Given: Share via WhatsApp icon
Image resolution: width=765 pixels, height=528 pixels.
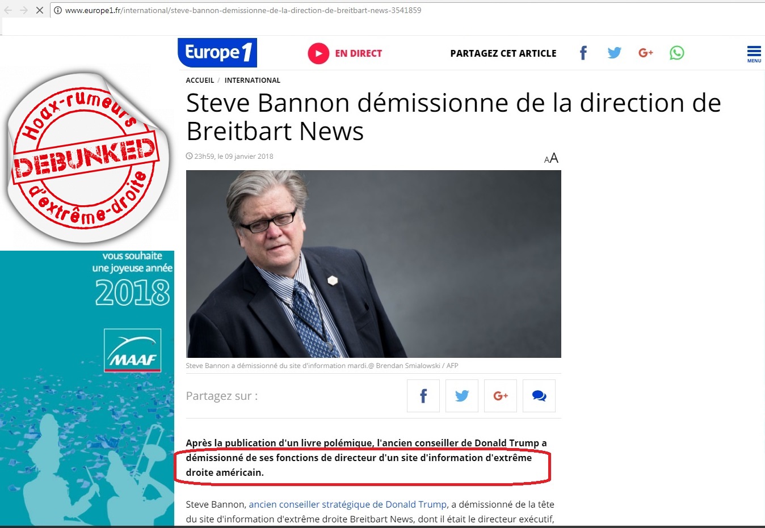Looking at the screenshot, I should [677, 53].
